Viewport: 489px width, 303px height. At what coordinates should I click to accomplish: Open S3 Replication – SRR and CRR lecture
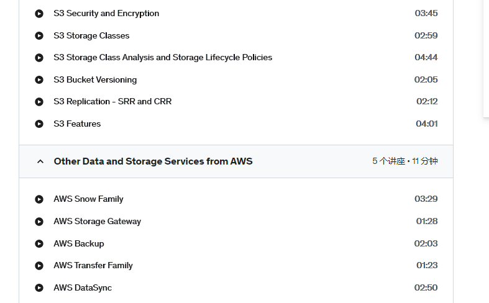click(x=112, y=102)
